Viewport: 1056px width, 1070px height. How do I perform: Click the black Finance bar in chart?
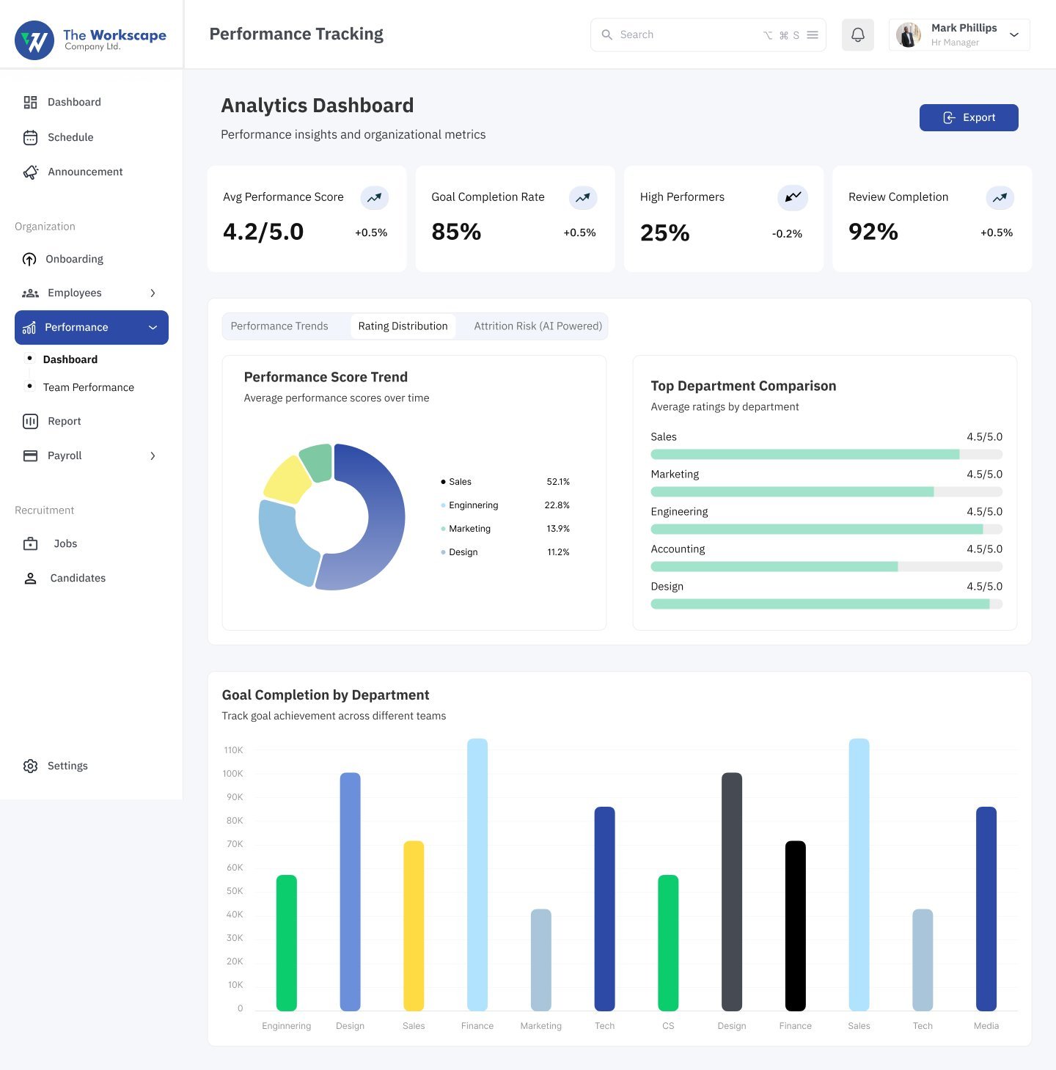tap(796, 926)
